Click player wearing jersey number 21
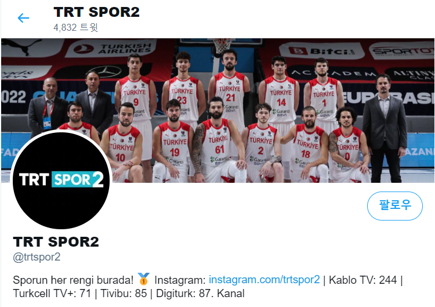This screenshot has height=307, width=435. click(x=230, y=89)
